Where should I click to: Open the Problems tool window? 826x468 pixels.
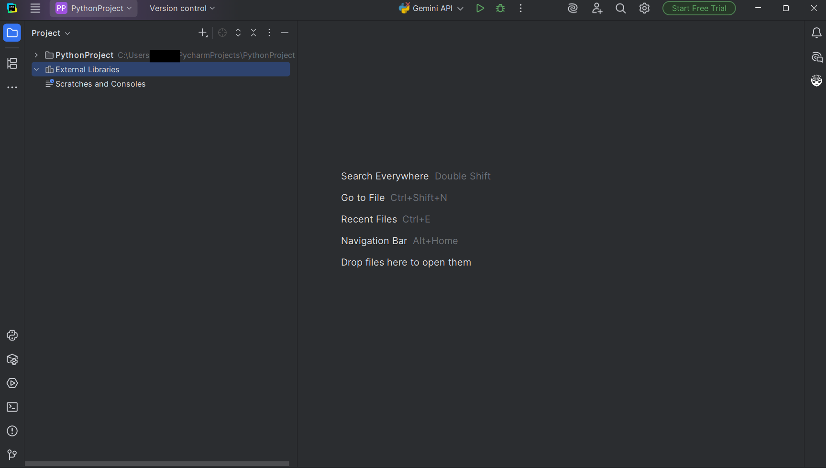12,431
